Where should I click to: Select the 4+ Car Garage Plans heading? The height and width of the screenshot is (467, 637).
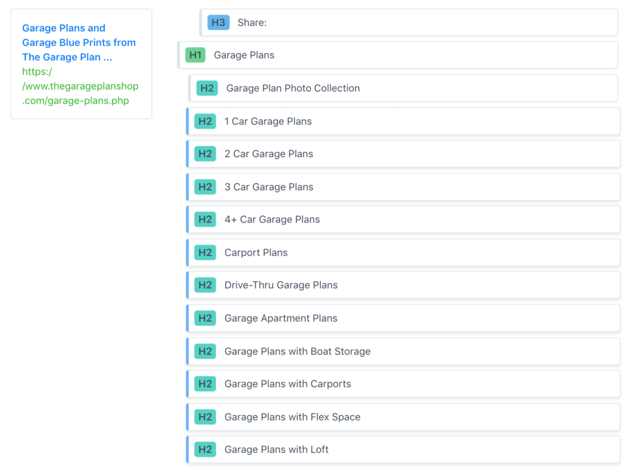[272, 219]
